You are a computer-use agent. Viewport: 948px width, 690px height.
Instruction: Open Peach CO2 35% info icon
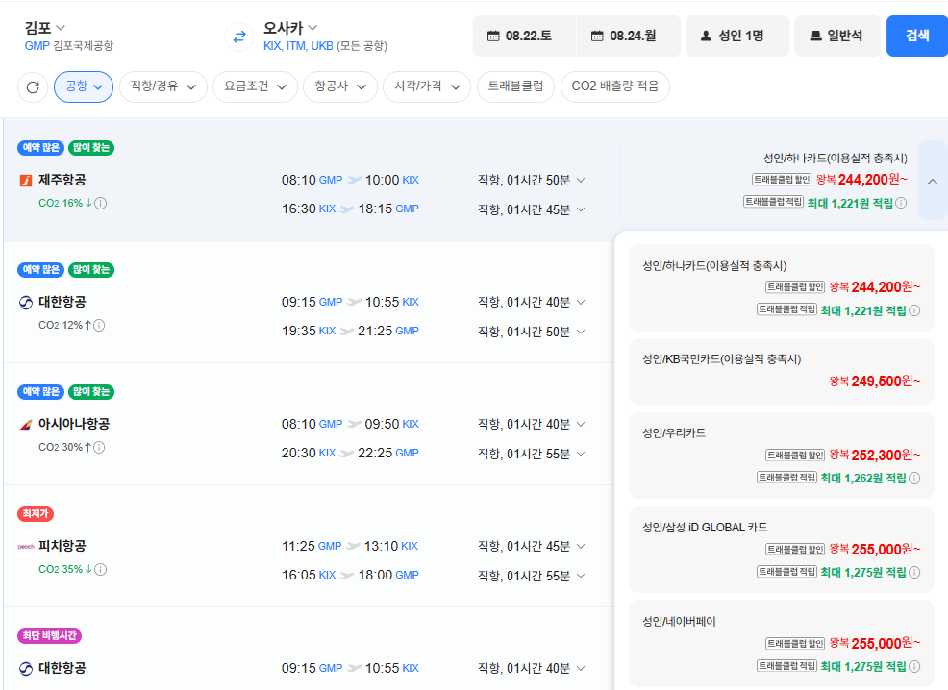pos(101,569)
